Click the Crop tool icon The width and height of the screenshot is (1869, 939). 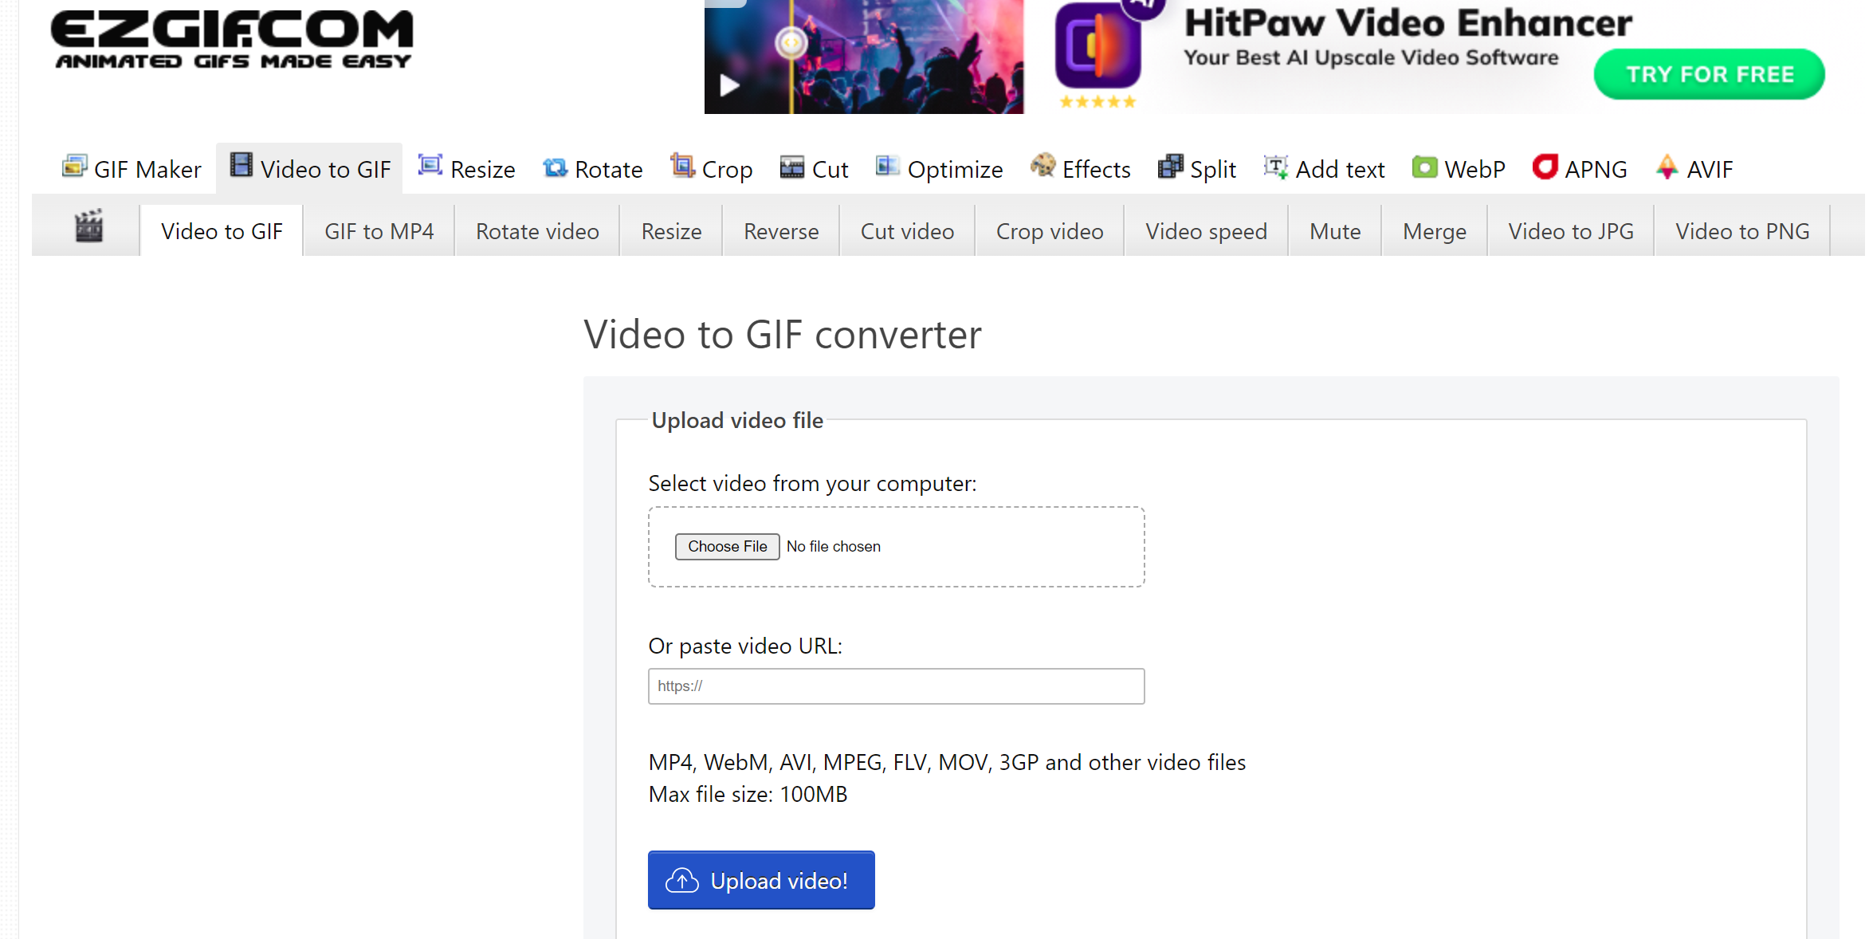point(682,165)
